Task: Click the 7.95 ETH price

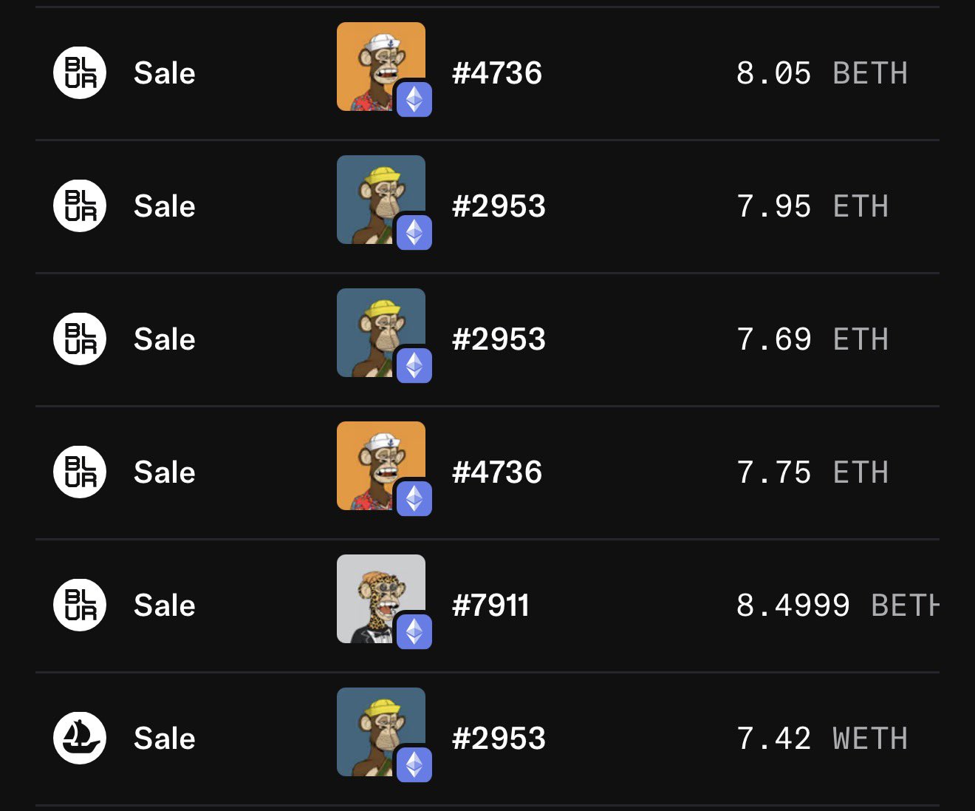Action: pos(812,206)
